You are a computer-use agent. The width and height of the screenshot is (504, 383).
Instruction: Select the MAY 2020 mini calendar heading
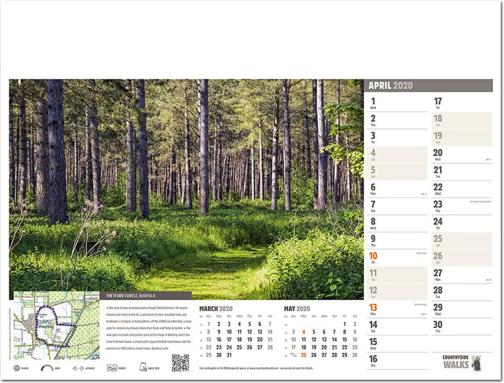click(297, 309)
